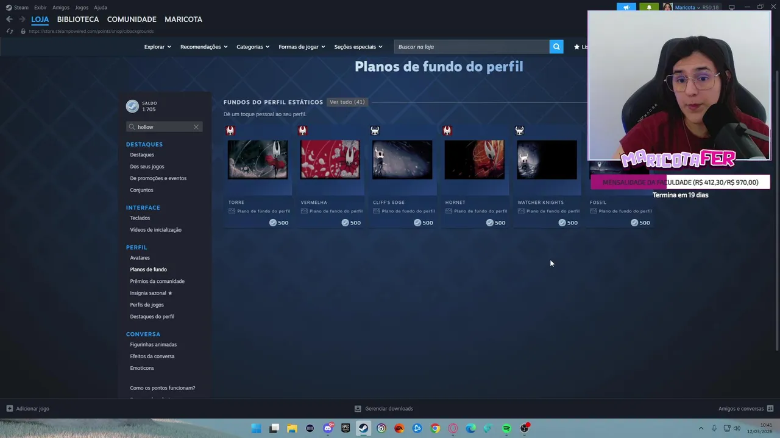
Task: Switch to the MARICOTA profile tab
Action: (x=183, y=19)
